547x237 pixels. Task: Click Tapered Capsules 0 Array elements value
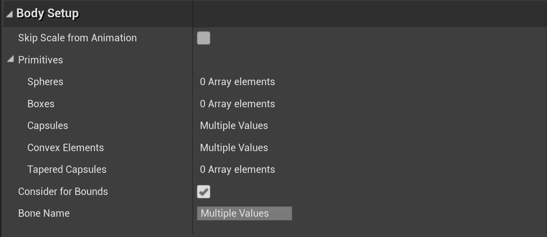[238, 170]
